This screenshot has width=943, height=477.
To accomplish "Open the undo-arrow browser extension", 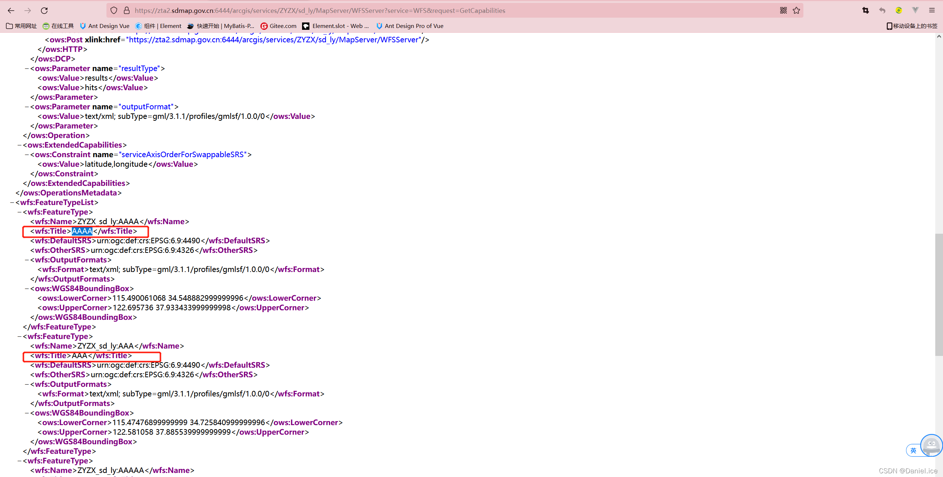I will pyautogui.click(x=882, y=10).
